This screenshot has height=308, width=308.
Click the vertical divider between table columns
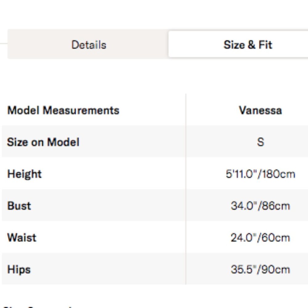click(x=186, y=189)
